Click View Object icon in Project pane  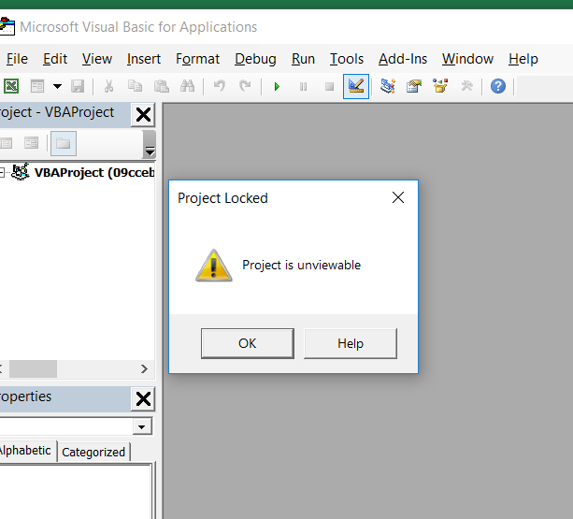31,143
